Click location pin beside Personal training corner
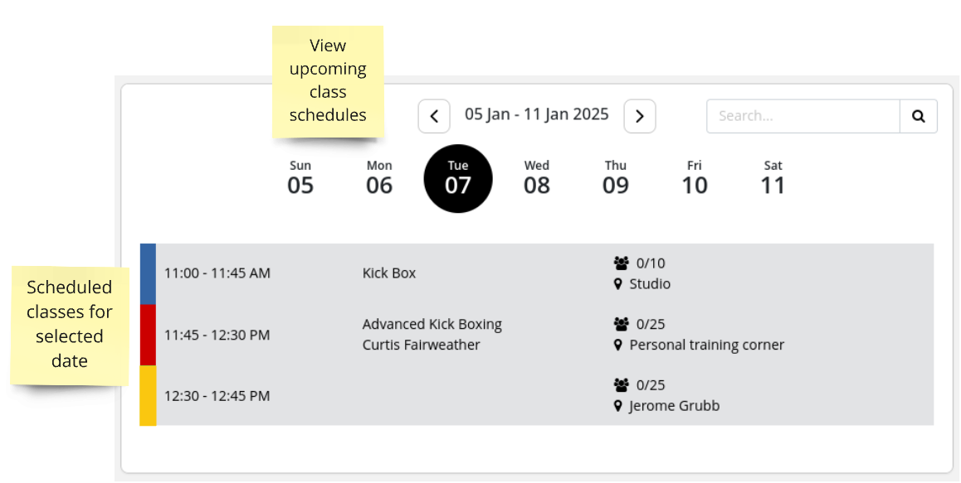The image size is (961, 483). pyautogui.click(x=617, y=345)
